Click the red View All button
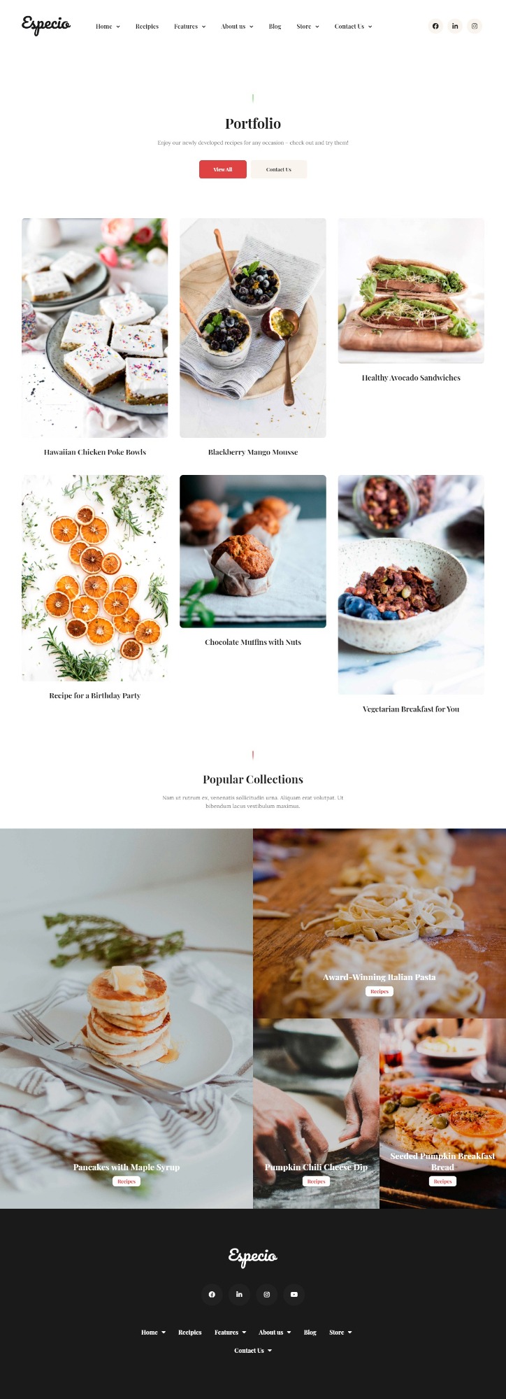 (223, 169)
